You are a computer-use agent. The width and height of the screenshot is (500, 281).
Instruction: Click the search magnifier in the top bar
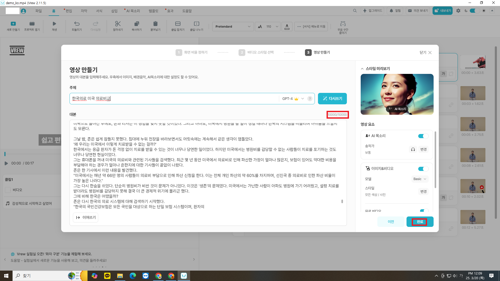pyautogui.click(x=355, y=11)
